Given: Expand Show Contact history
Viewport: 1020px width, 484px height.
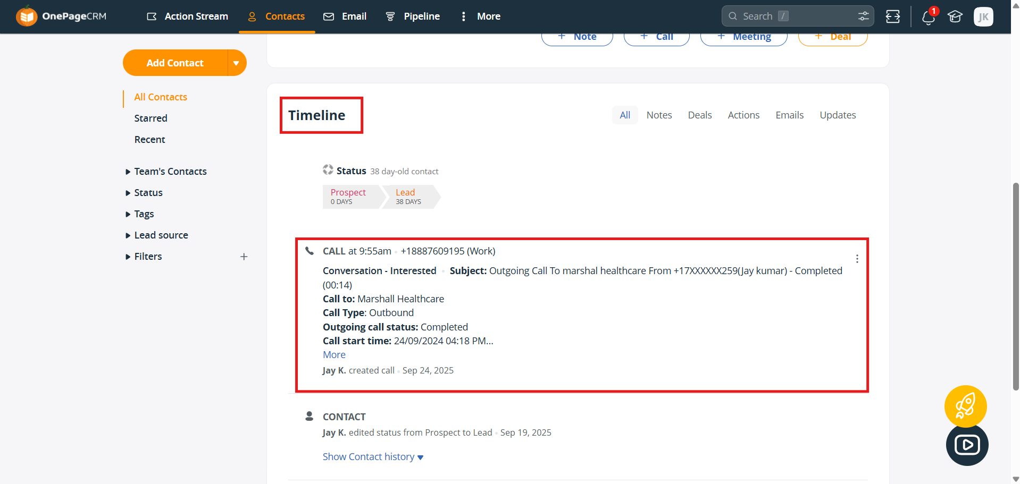Looking at the screenshot, I should 373,457.
